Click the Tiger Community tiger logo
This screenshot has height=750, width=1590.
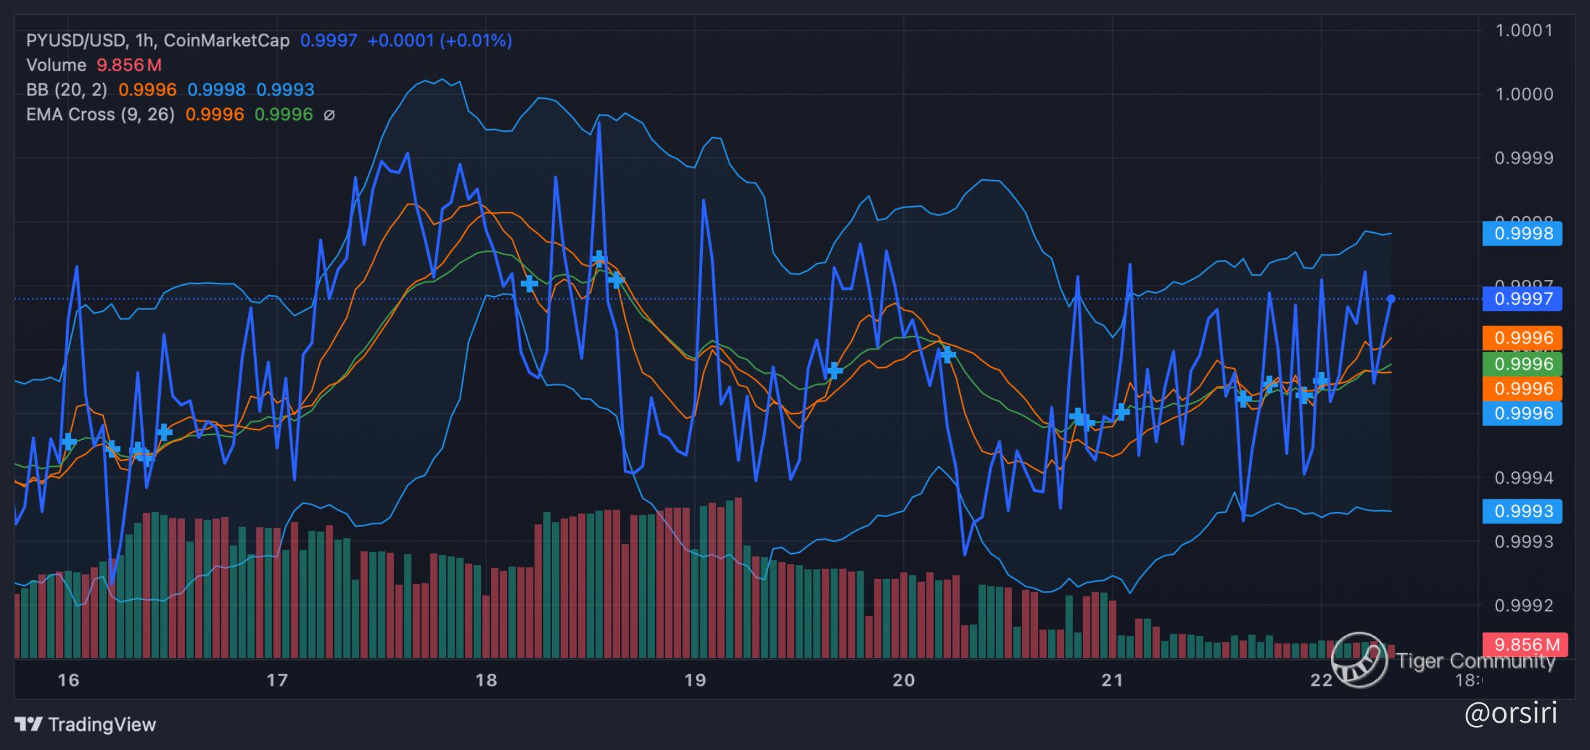(1359, 660)
